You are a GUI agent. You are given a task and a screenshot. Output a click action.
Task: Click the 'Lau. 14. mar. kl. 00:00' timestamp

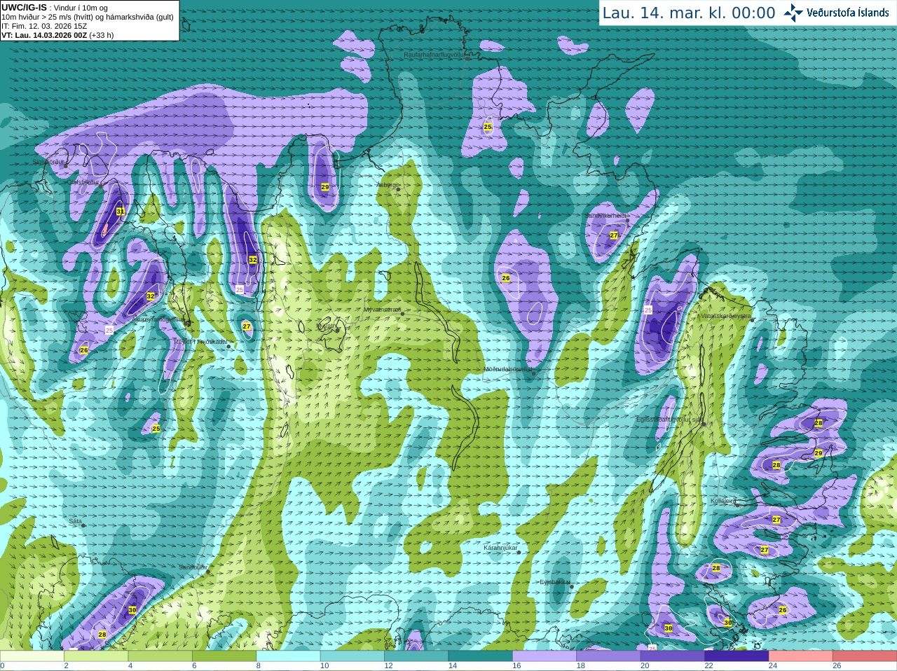click(x=689, y=13)
